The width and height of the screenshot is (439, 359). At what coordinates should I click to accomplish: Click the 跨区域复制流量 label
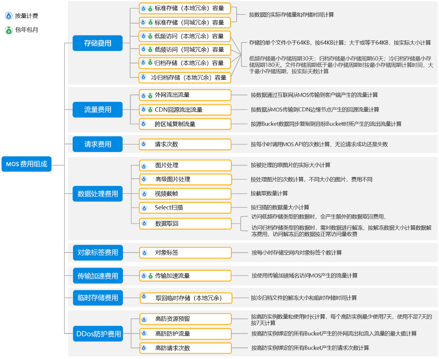tap(175, 124)
